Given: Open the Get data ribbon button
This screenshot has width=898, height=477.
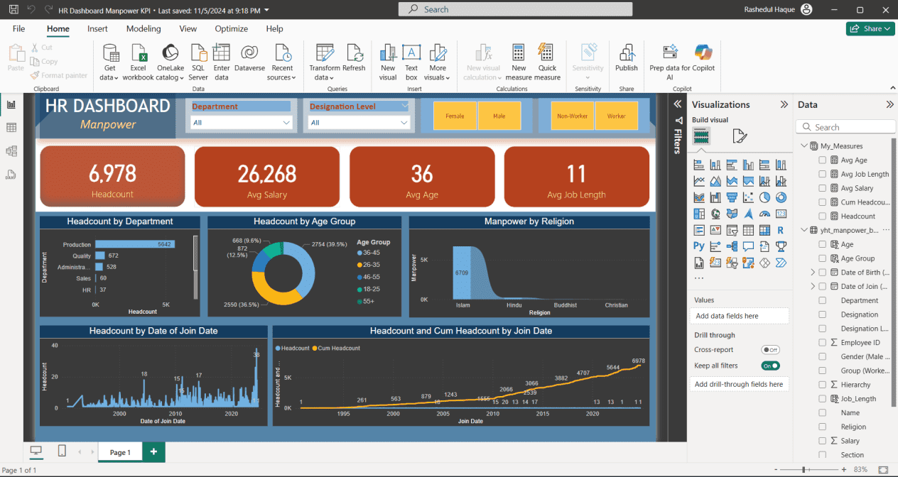Looking at the screenshot, I should point(109,62).
